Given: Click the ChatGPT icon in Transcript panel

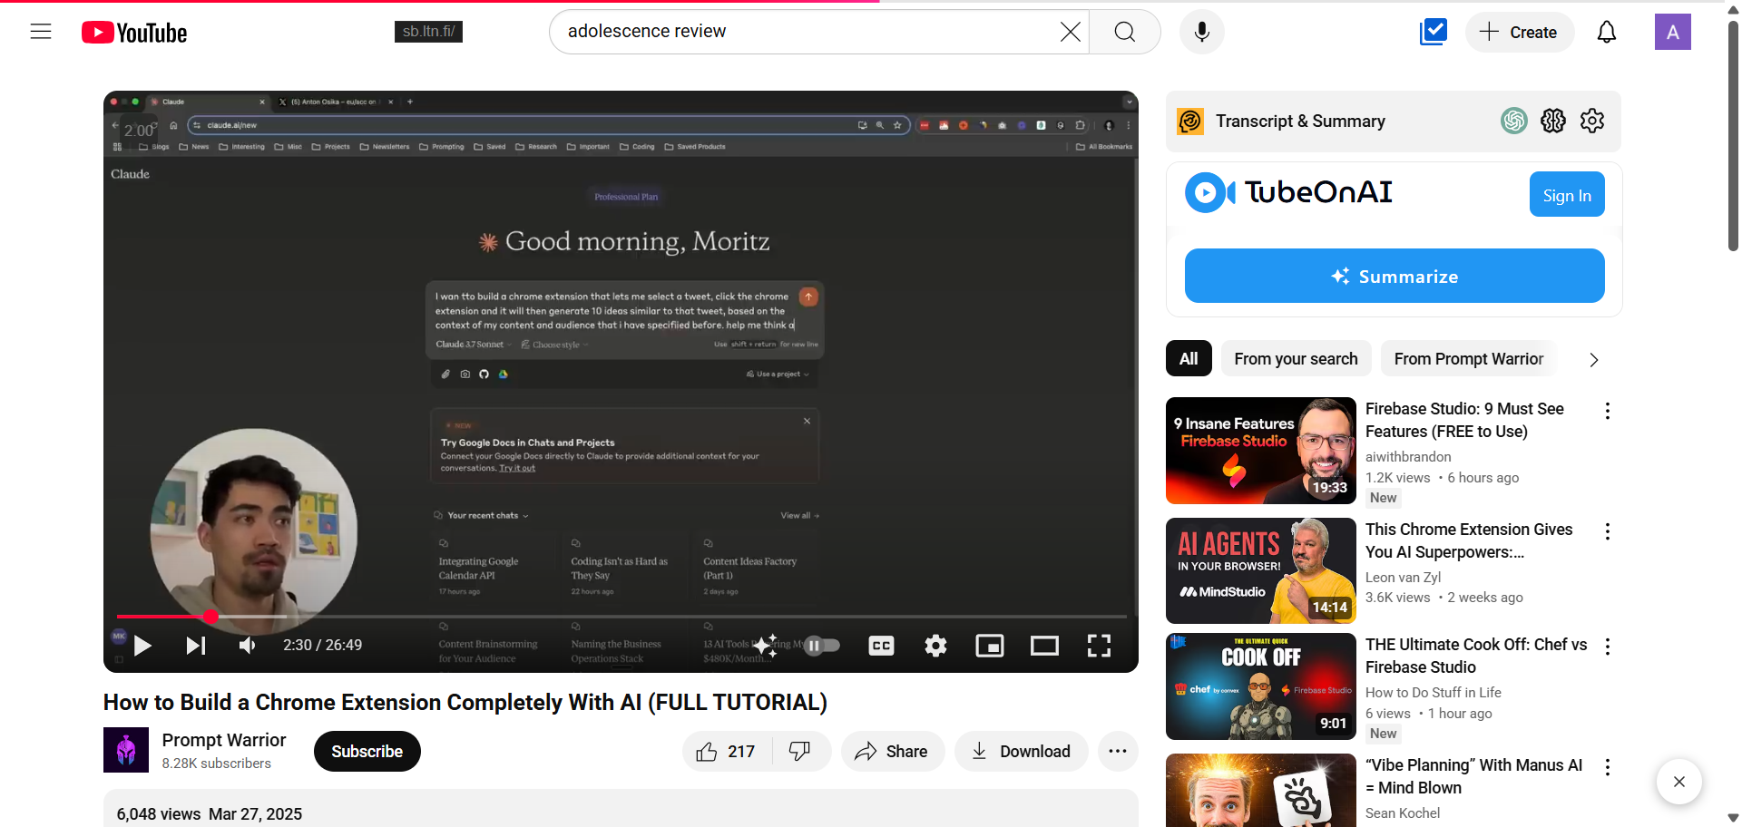Looking at the screenshot, I should [1514, 121].
